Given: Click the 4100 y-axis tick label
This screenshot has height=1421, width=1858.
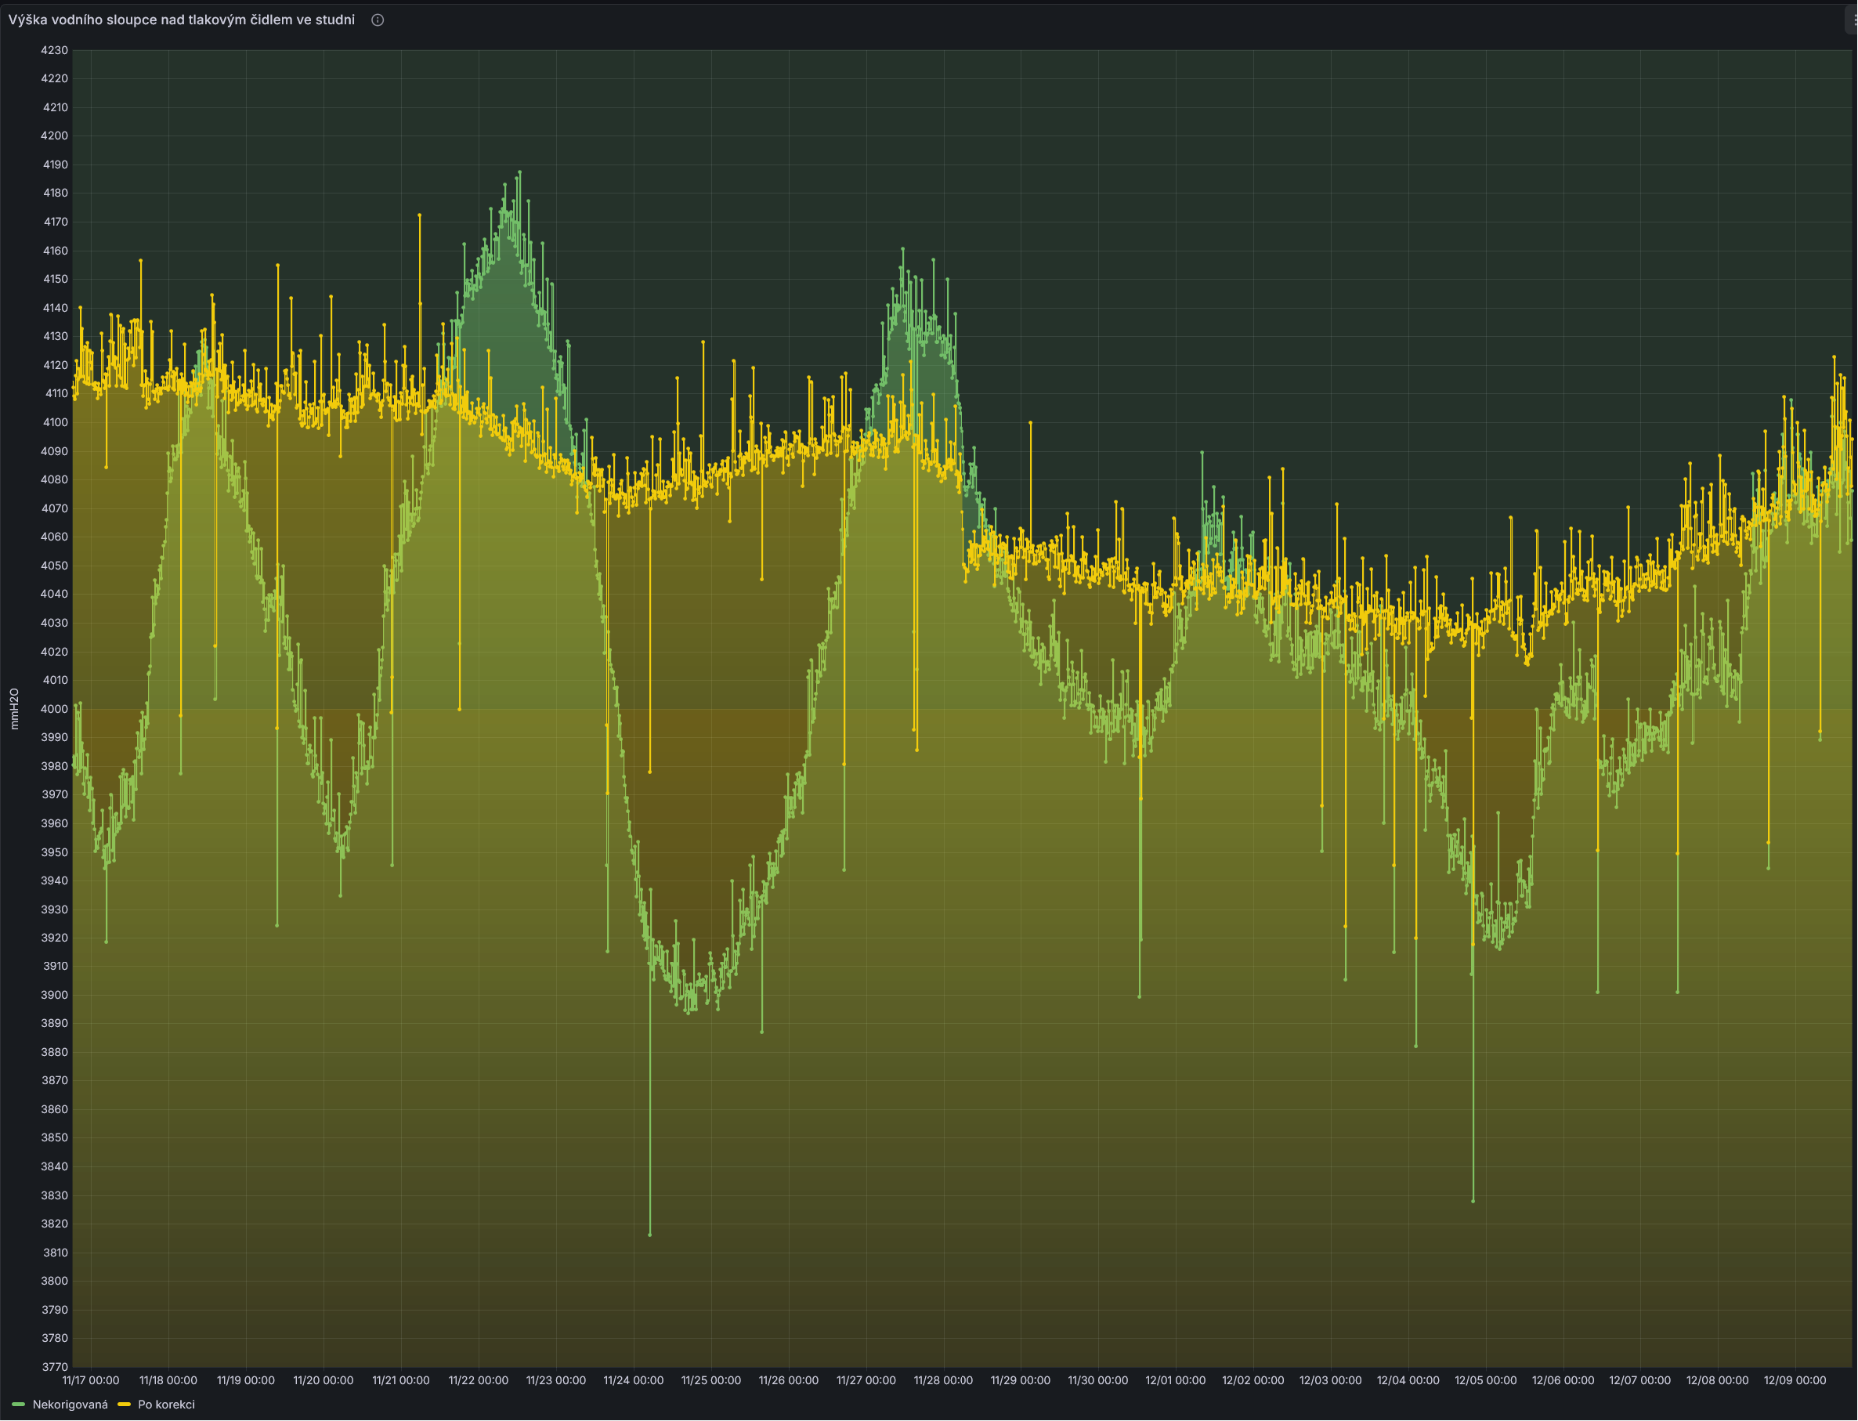Looking at the screenshot, I should (54, 422).
